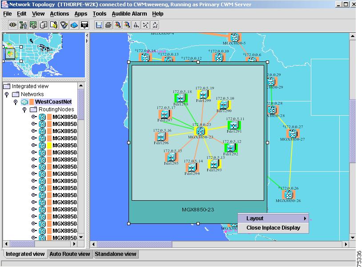This screenshot has height=267, width=362.
Task: Click the tree panel scroll up arrow
Action: coord(81,86)
